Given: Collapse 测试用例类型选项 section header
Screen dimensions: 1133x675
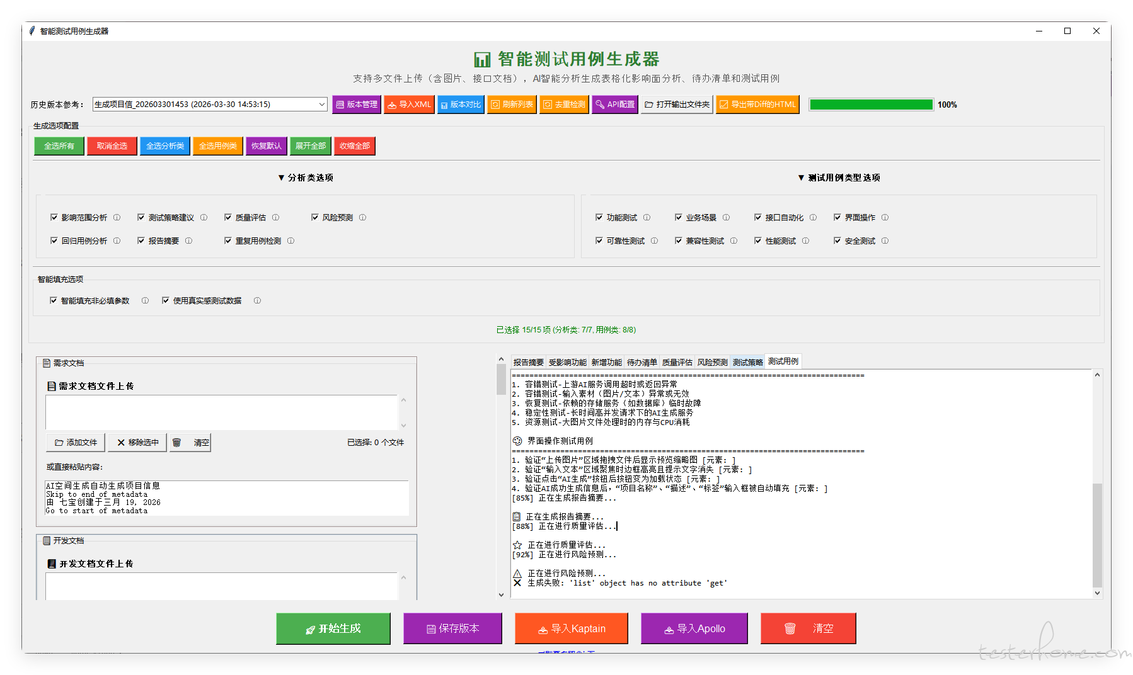Looking at the screenshot, I should tap(839, 178).
